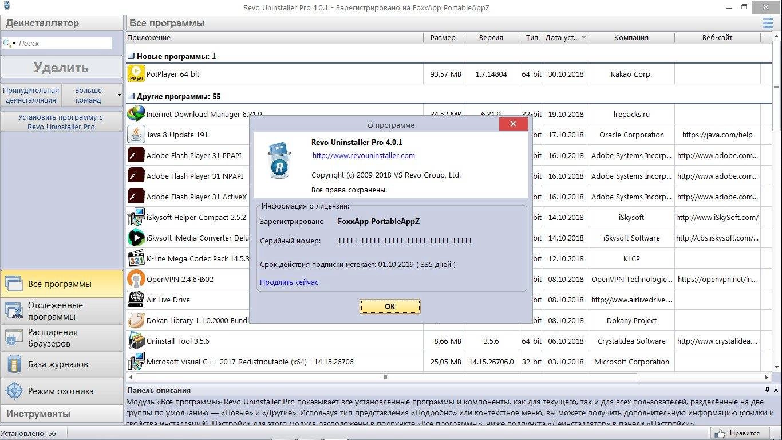This screenshot has height=440, width=782.
Task: Collapse the 'Другие программы: 55' group
Action: [131, 96]
